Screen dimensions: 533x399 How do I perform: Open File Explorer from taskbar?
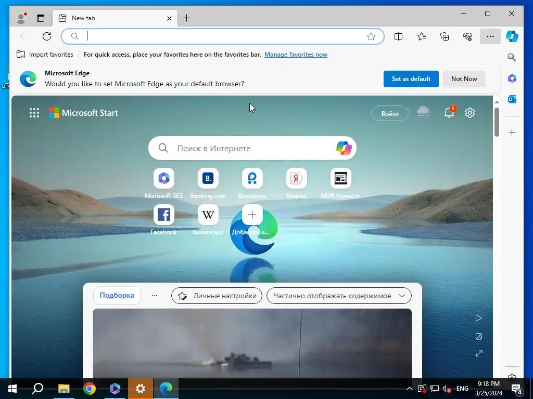click(x=64, y=389)
